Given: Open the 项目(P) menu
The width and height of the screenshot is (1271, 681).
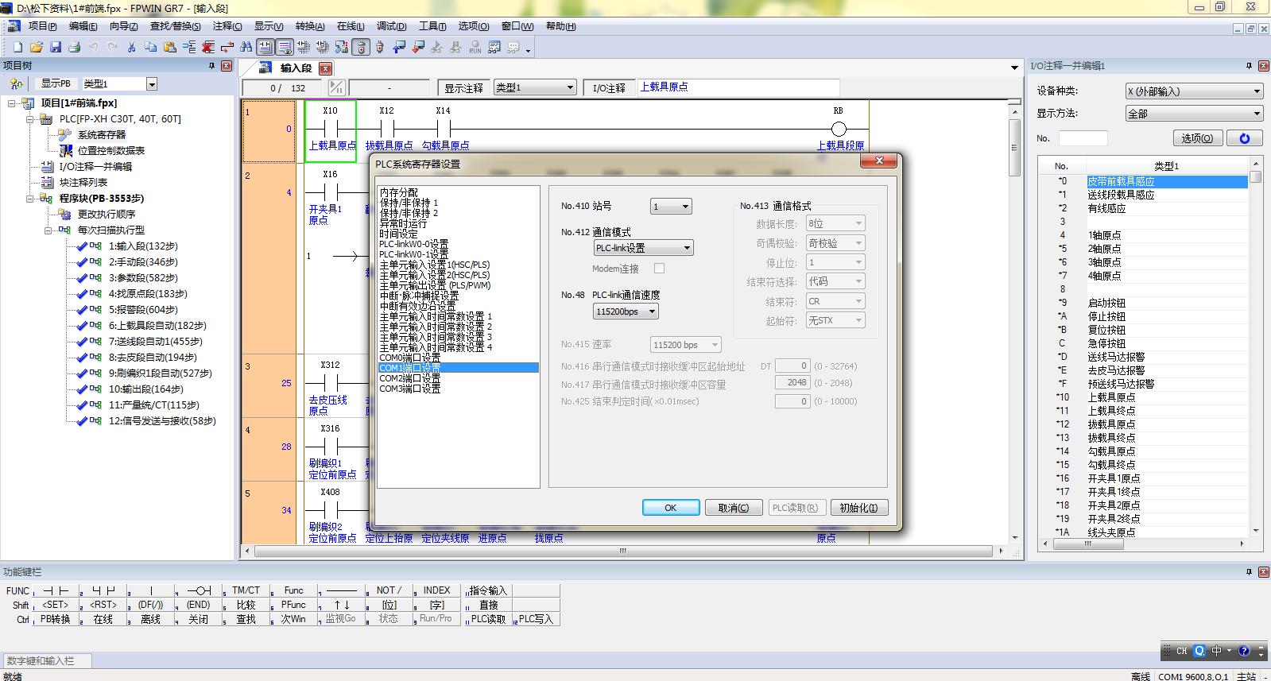Looking at the screenshot, I should (42, 26).
